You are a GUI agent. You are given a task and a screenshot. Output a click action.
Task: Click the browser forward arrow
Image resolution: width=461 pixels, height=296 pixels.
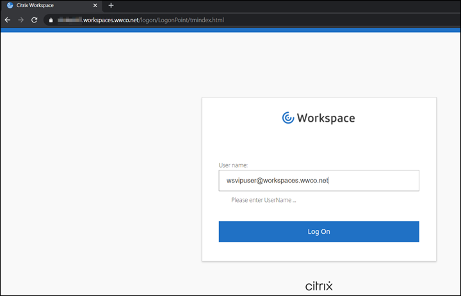pyautogui.click(x=20, y=20)
